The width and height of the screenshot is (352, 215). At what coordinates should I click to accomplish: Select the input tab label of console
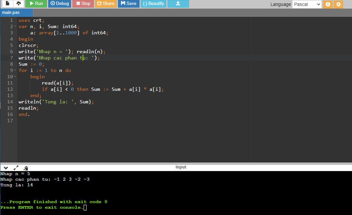tap(181, 167)
